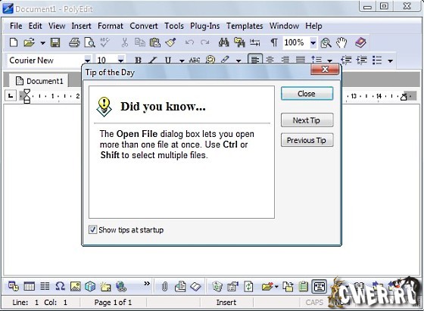424x311 pixels.
Task: Open Print Preview from toolbar
Action: pos(89,42)
